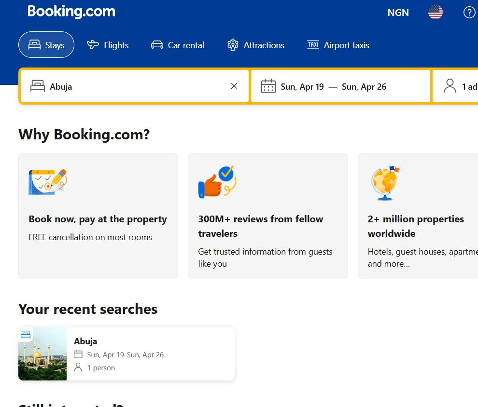The image size is (478, 407).
Task: Open the Car rental tab
Action: point(177,45)
